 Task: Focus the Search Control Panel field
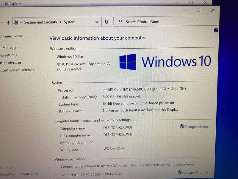point(165,21)
